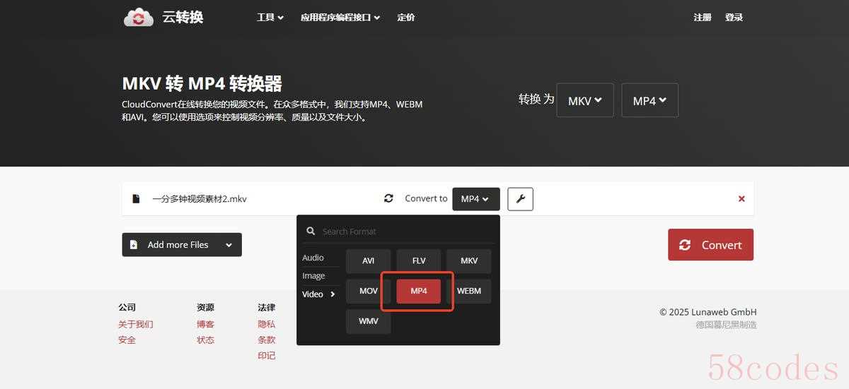Screen dimensions: 849x389
Task: Select the Audio format category
Action: pyautogui.click(x=313, y=258)
